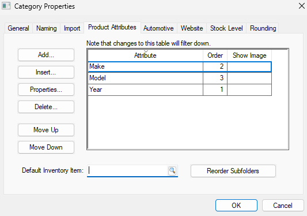
Task: Click the Show Image column header
Action: tap(249, 55)
